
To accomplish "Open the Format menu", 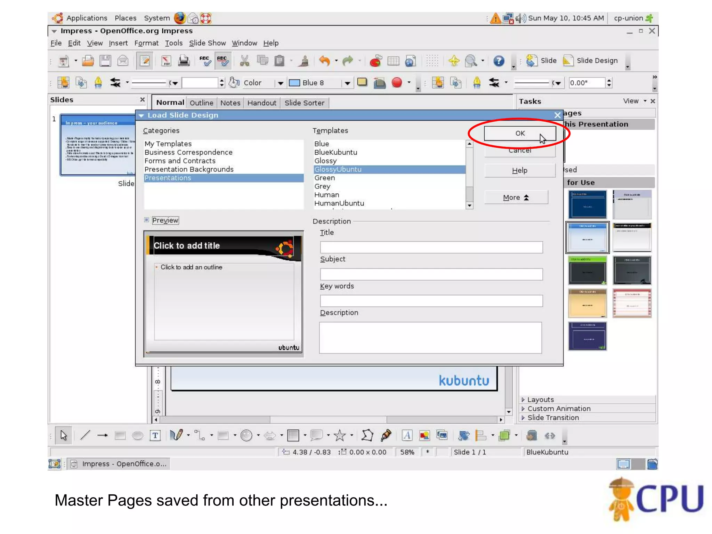I will click(x=146, y=43).
